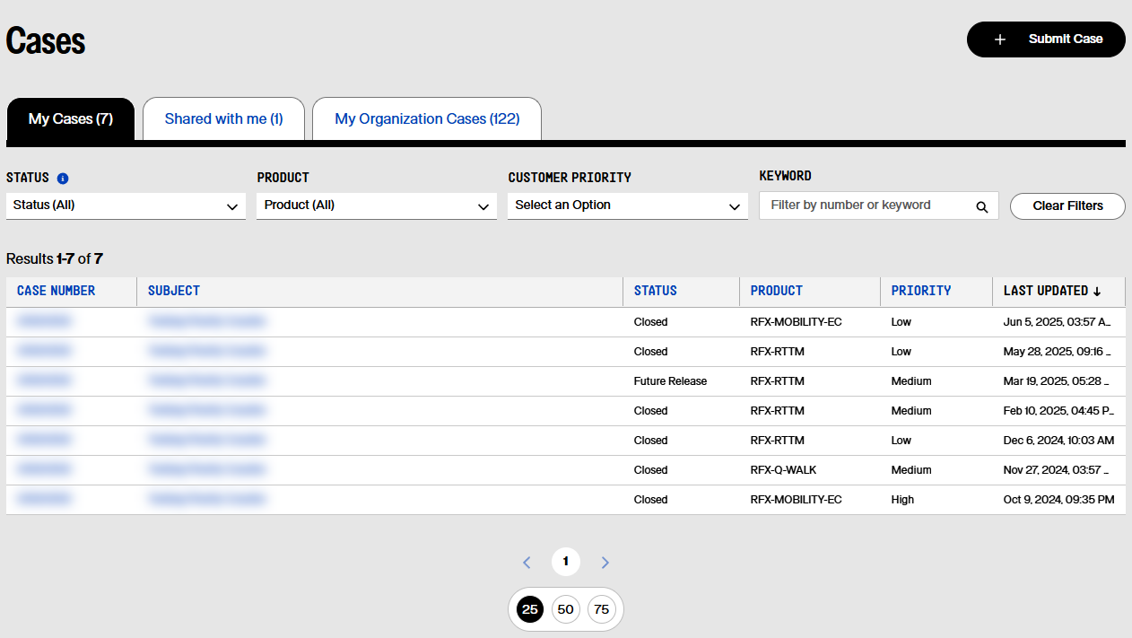
Task: Click the Status info icon
Action: tap(63, 179)
